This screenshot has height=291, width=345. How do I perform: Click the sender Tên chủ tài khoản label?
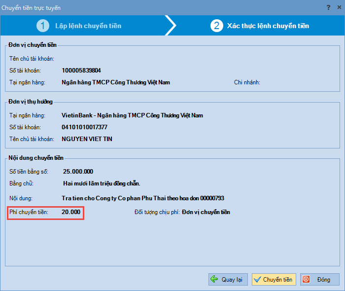pos(32,59)
